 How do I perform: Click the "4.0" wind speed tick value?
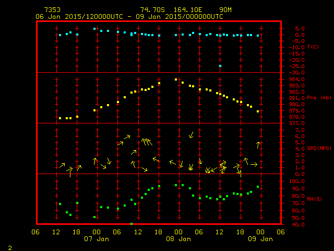[x=300, y=149]
